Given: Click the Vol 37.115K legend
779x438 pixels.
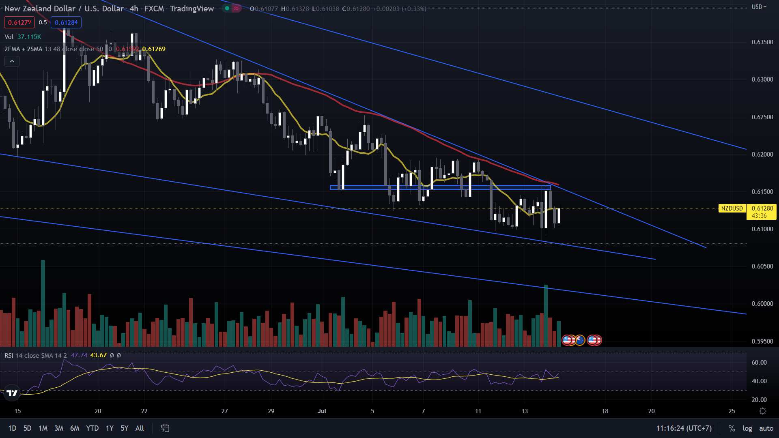Looking at the screenshot, I should pos(23,37).
